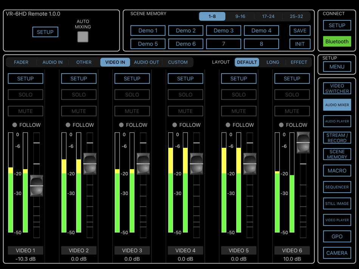Click the VIDEO 1 fader knob
This screenshot has width=359, height=269.
tap(37, 186)
